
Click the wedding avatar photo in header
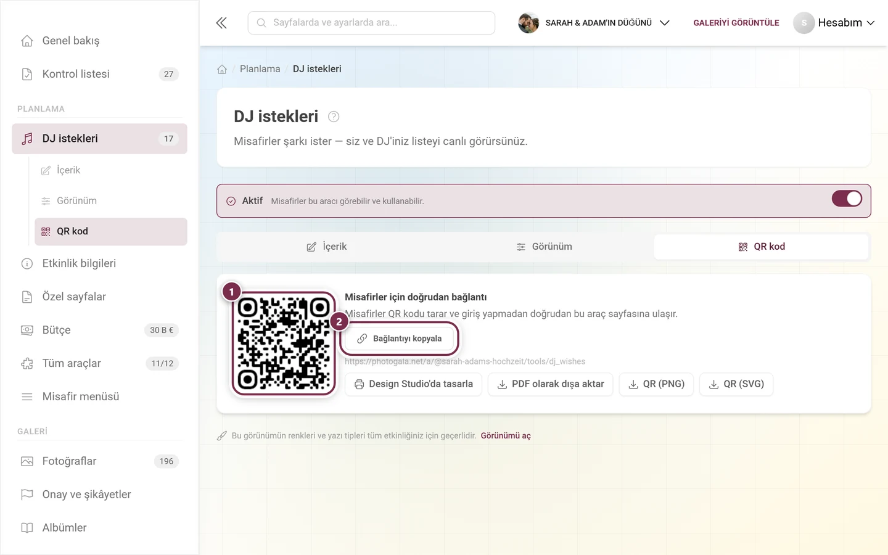click(528, 23)
